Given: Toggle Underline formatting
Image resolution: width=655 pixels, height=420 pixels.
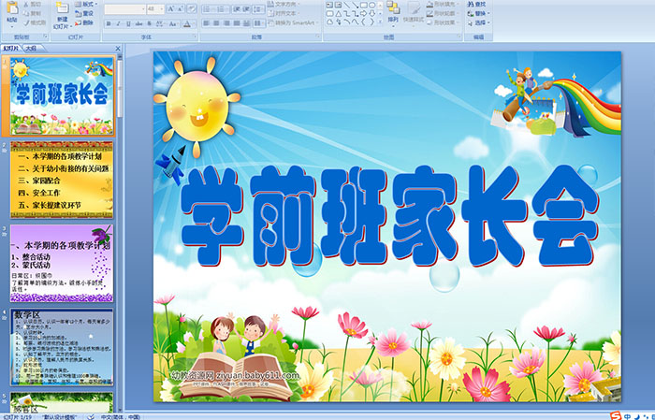Looking at the screenshot, I should coord(128,23).
